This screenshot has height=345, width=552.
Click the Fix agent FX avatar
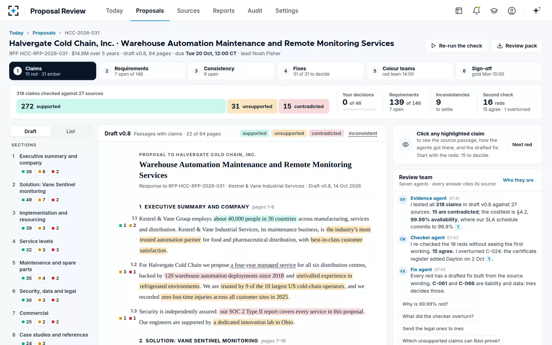(403, 271)
